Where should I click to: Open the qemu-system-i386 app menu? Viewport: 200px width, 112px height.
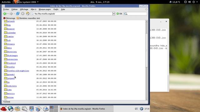26,2
